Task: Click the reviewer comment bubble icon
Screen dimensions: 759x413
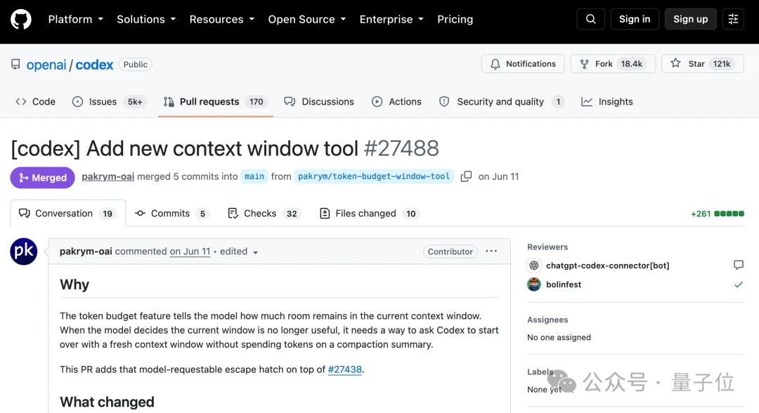Action: coord(738,265)
